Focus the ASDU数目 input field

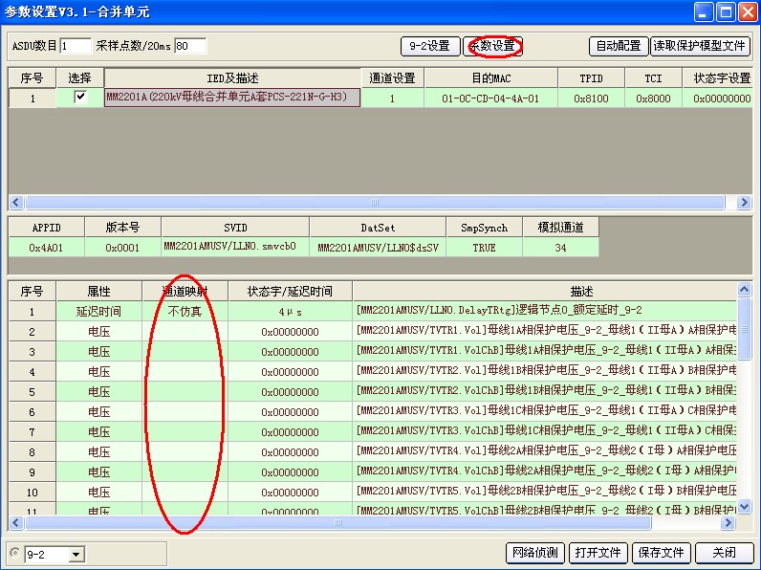pyautogui.click(x=76, y=46)
